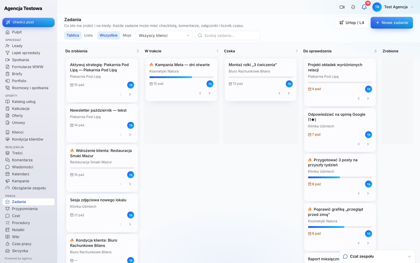The width and height of the screenshot is (420, 263).
Task: Move Sesja zdjęciowa card to next column
Action: click(130, 224)
